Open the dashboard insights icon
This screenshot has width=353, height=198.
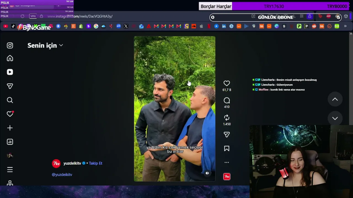point(10,142)
